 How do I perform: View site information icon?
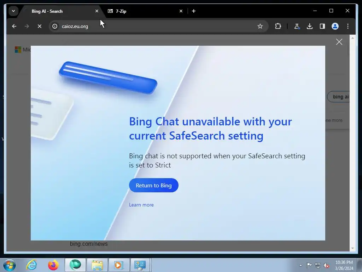pyautogui.click(x=55, y=26)
